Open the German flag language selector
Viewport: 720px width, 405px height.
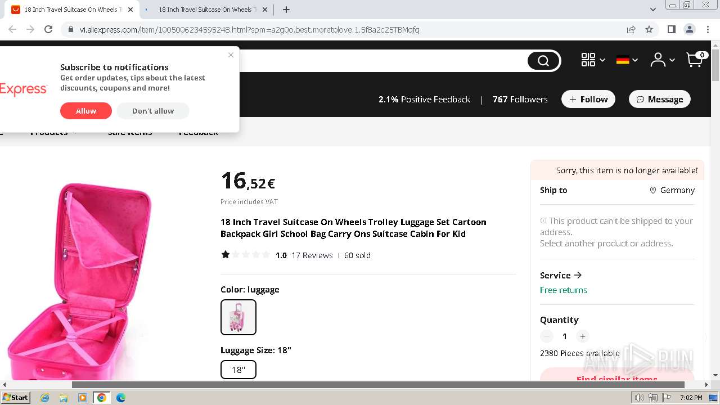627,60
